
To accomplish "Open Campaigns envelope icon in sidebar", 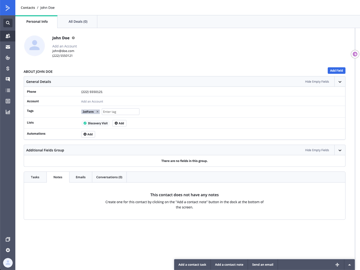I will (8, 47).
